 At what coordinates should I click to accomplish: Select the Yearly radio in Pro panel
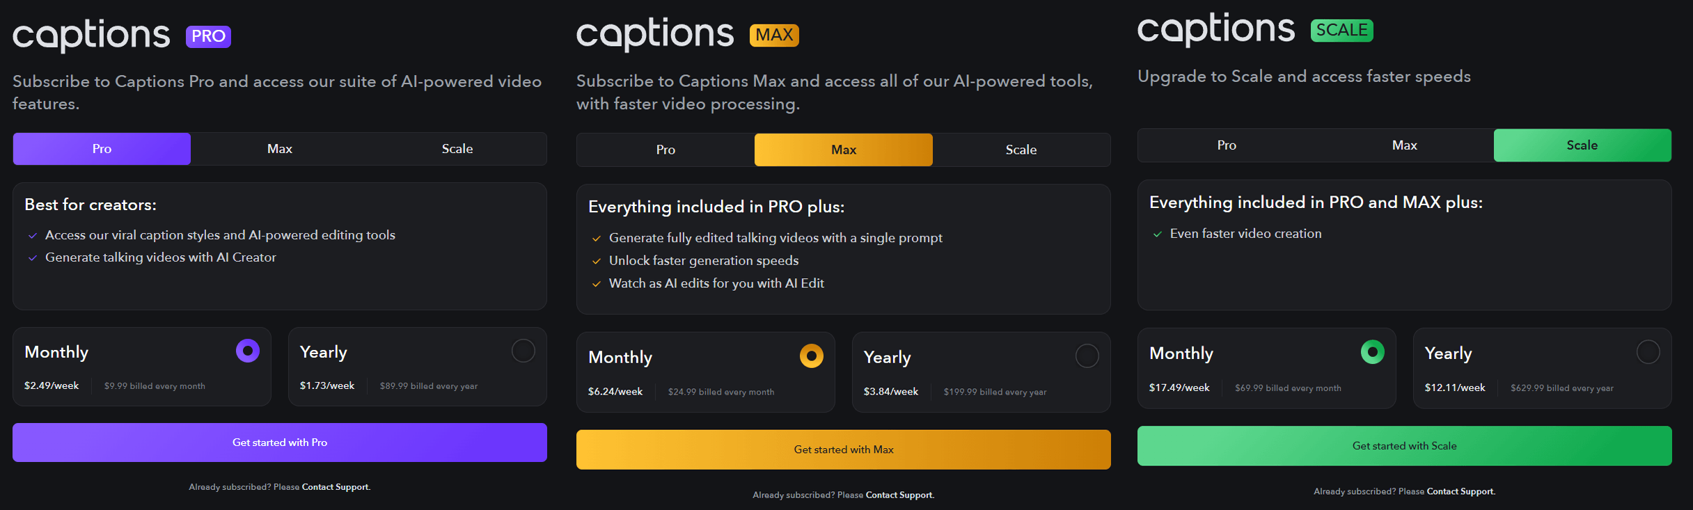pyautogui.click(x=523, y=351)
